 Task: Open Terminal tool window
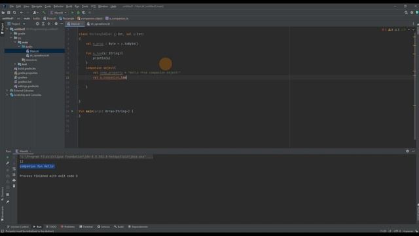click(86, 227)
